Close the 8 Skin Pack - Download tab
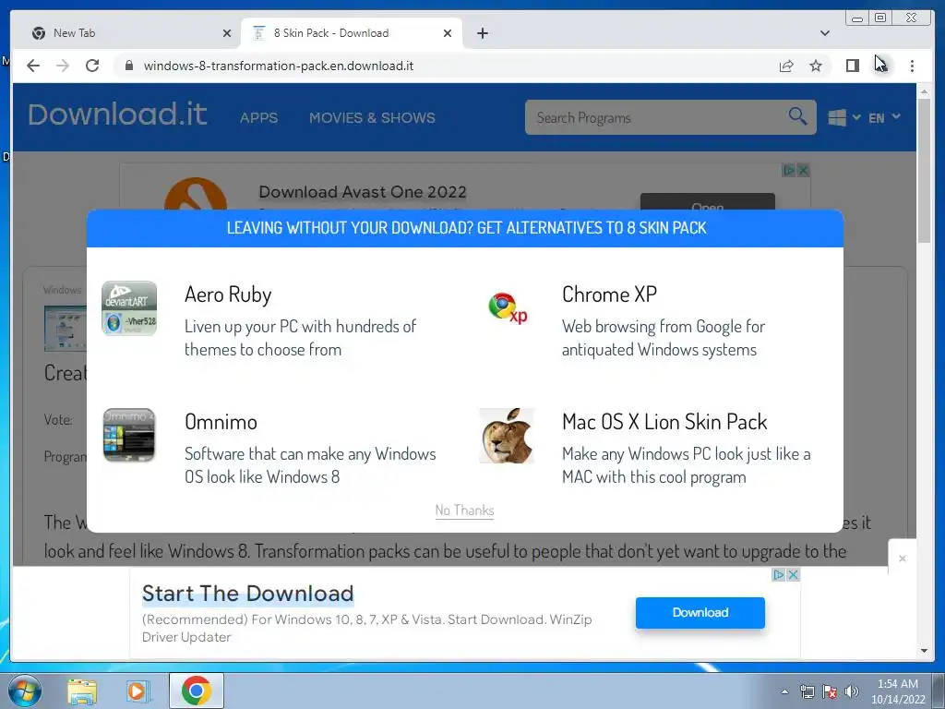The height and width of the screenshot is (709, 945). (448, 33)
